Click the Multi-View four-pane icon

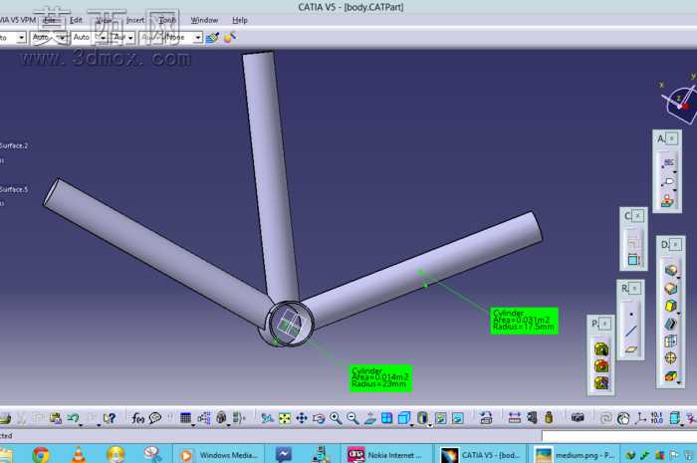386,417
